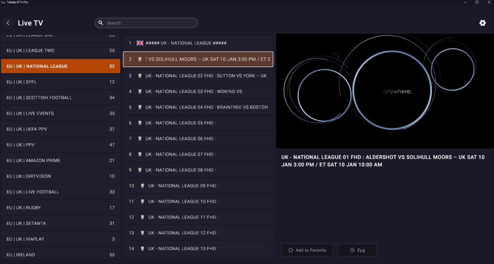Viewport: 494px width, 264px height.
Task: Play National League 03 Woking channel
Action: coord(198,92)
